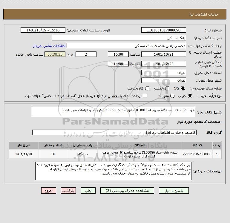The height and width of the screenshot is (223, 230).
Task: Click row number 1 cell
Action: click(217, 154)
